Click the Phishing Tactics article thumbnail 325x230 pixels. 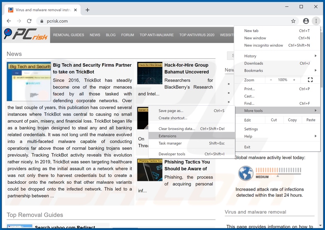pos(150,170)
